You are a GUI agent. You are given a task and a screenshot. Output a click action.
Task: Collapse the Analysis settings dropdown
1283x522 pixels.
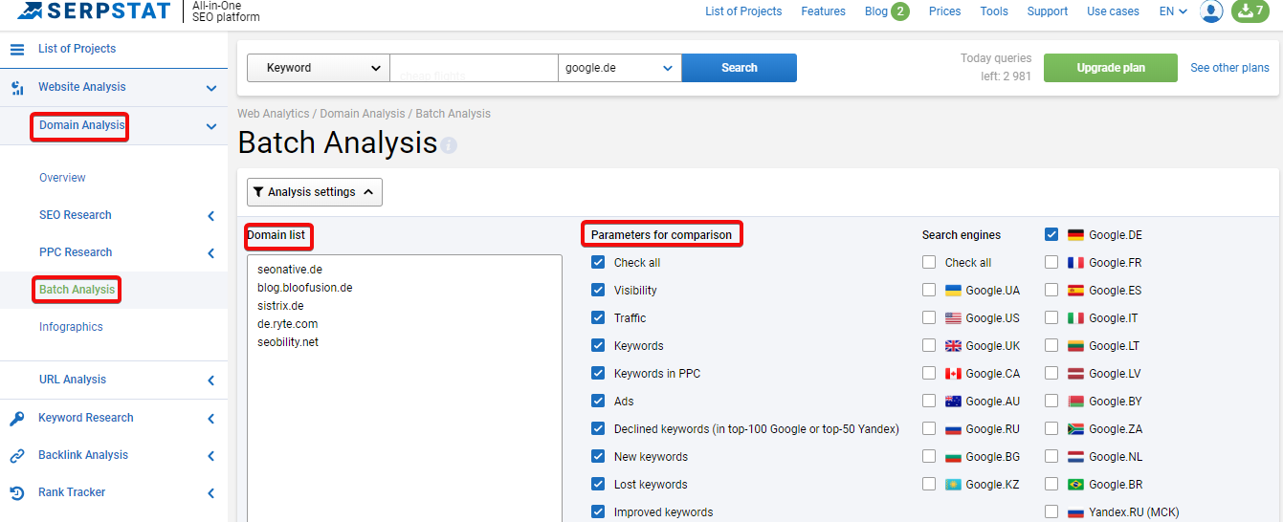(315, 192)
